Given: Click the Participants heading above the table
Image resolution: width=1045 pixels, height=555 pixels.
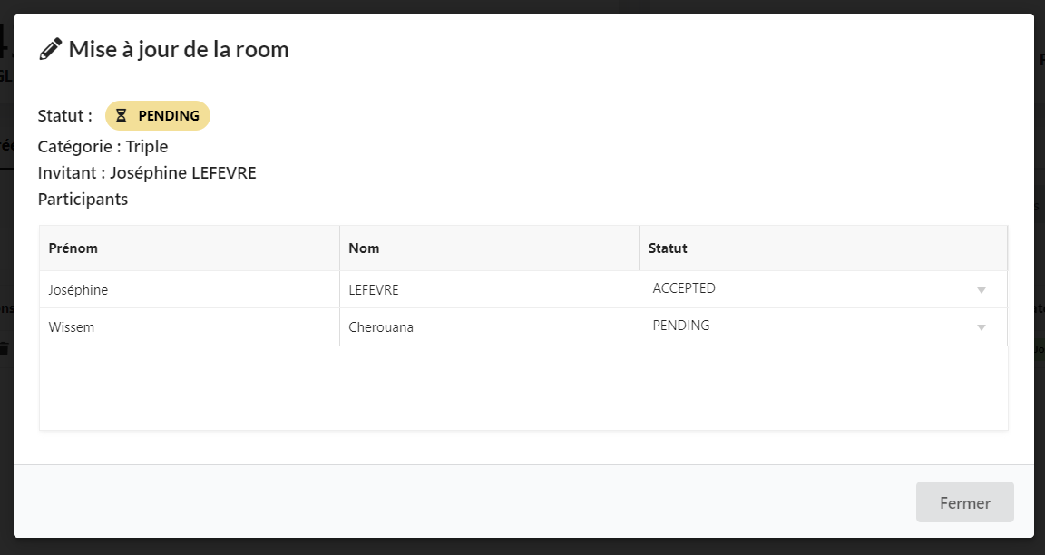Looking at the screenshot, I should (83, 200).
